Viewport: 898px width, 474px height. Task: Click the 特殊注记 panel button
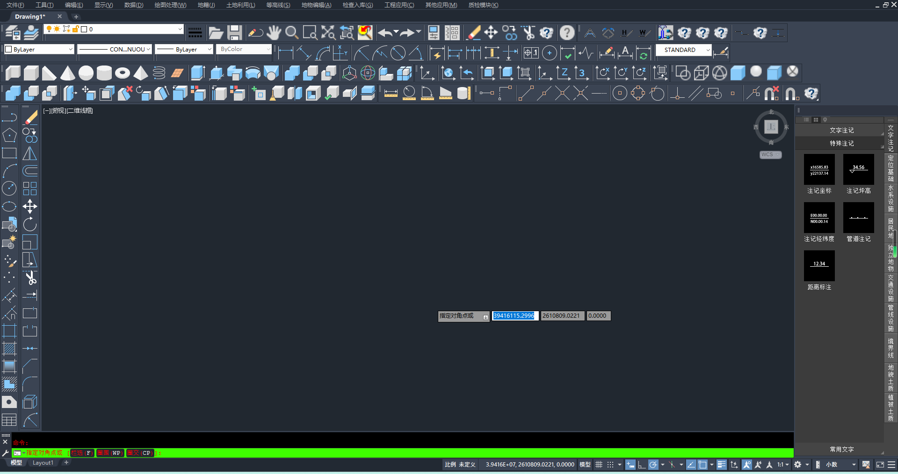pyautogui.click(x=841, y=143)
